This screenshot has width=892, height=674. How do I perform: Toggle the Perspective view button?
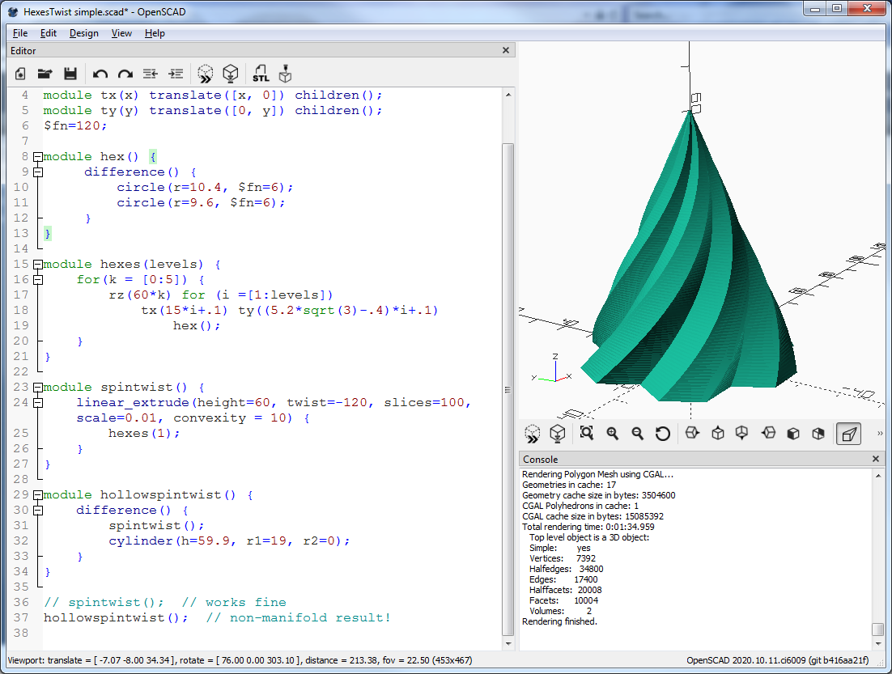coord(848,434)
